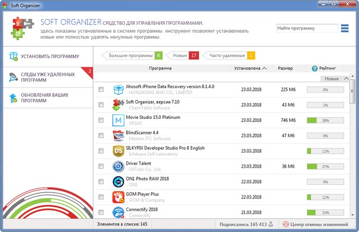Click the Movie Studio 15.0 Platinum icon
This screenshot has height=232, width=359.
pyautogui.click(x=118, y=120)
